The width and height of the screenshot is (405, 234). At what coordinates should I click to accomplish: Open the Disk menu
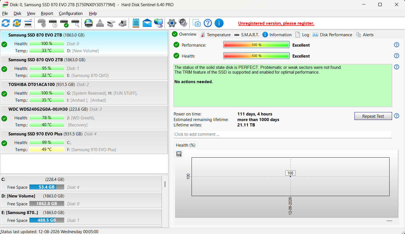(x=17, y=13)
